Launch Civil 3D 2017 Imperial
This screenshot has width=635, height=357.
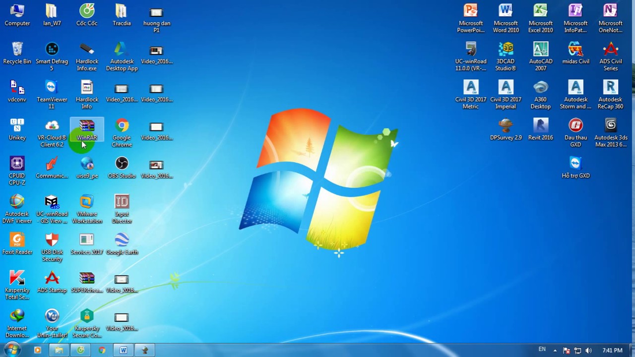pyautogui.click(x=506, y=95)
